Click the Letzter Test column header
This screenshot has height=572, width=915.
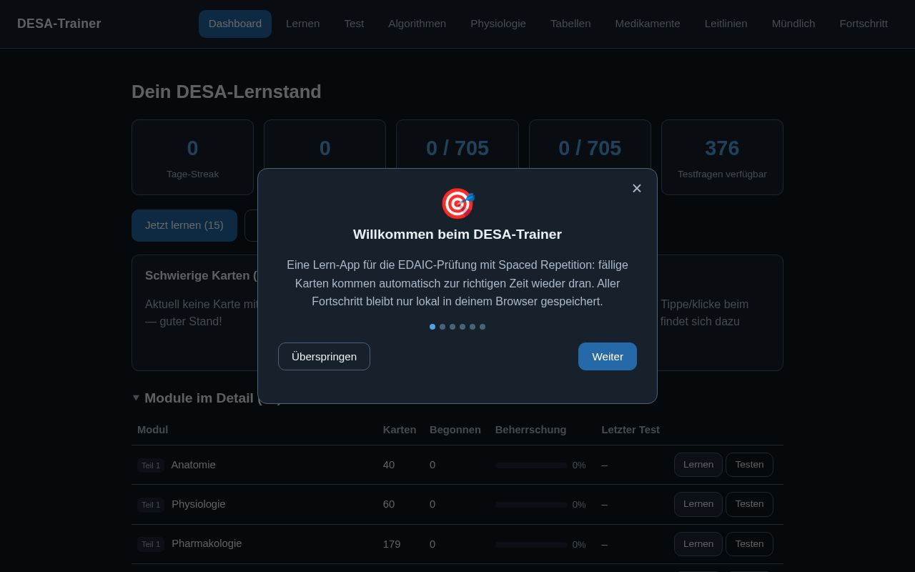[x=630, y=430]
